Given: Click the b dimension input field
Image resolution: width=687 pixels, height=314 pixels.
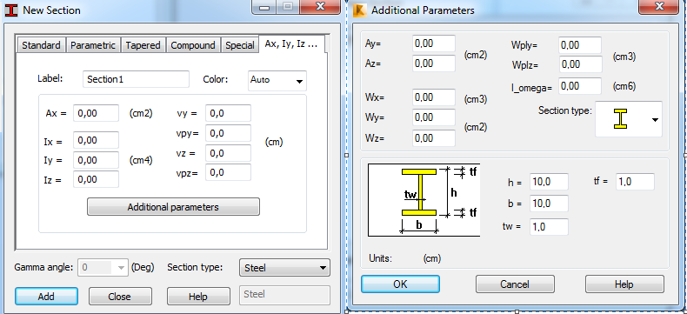Looking at the screenshot, I should (x=549, y=204).
